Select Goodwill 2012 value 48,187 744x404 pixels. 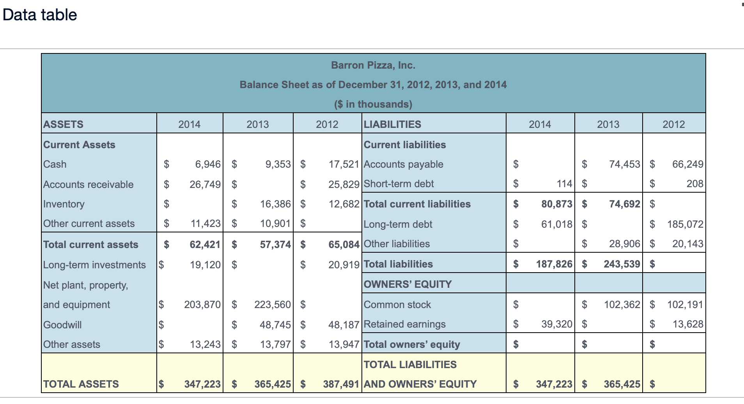pos(344,325)
